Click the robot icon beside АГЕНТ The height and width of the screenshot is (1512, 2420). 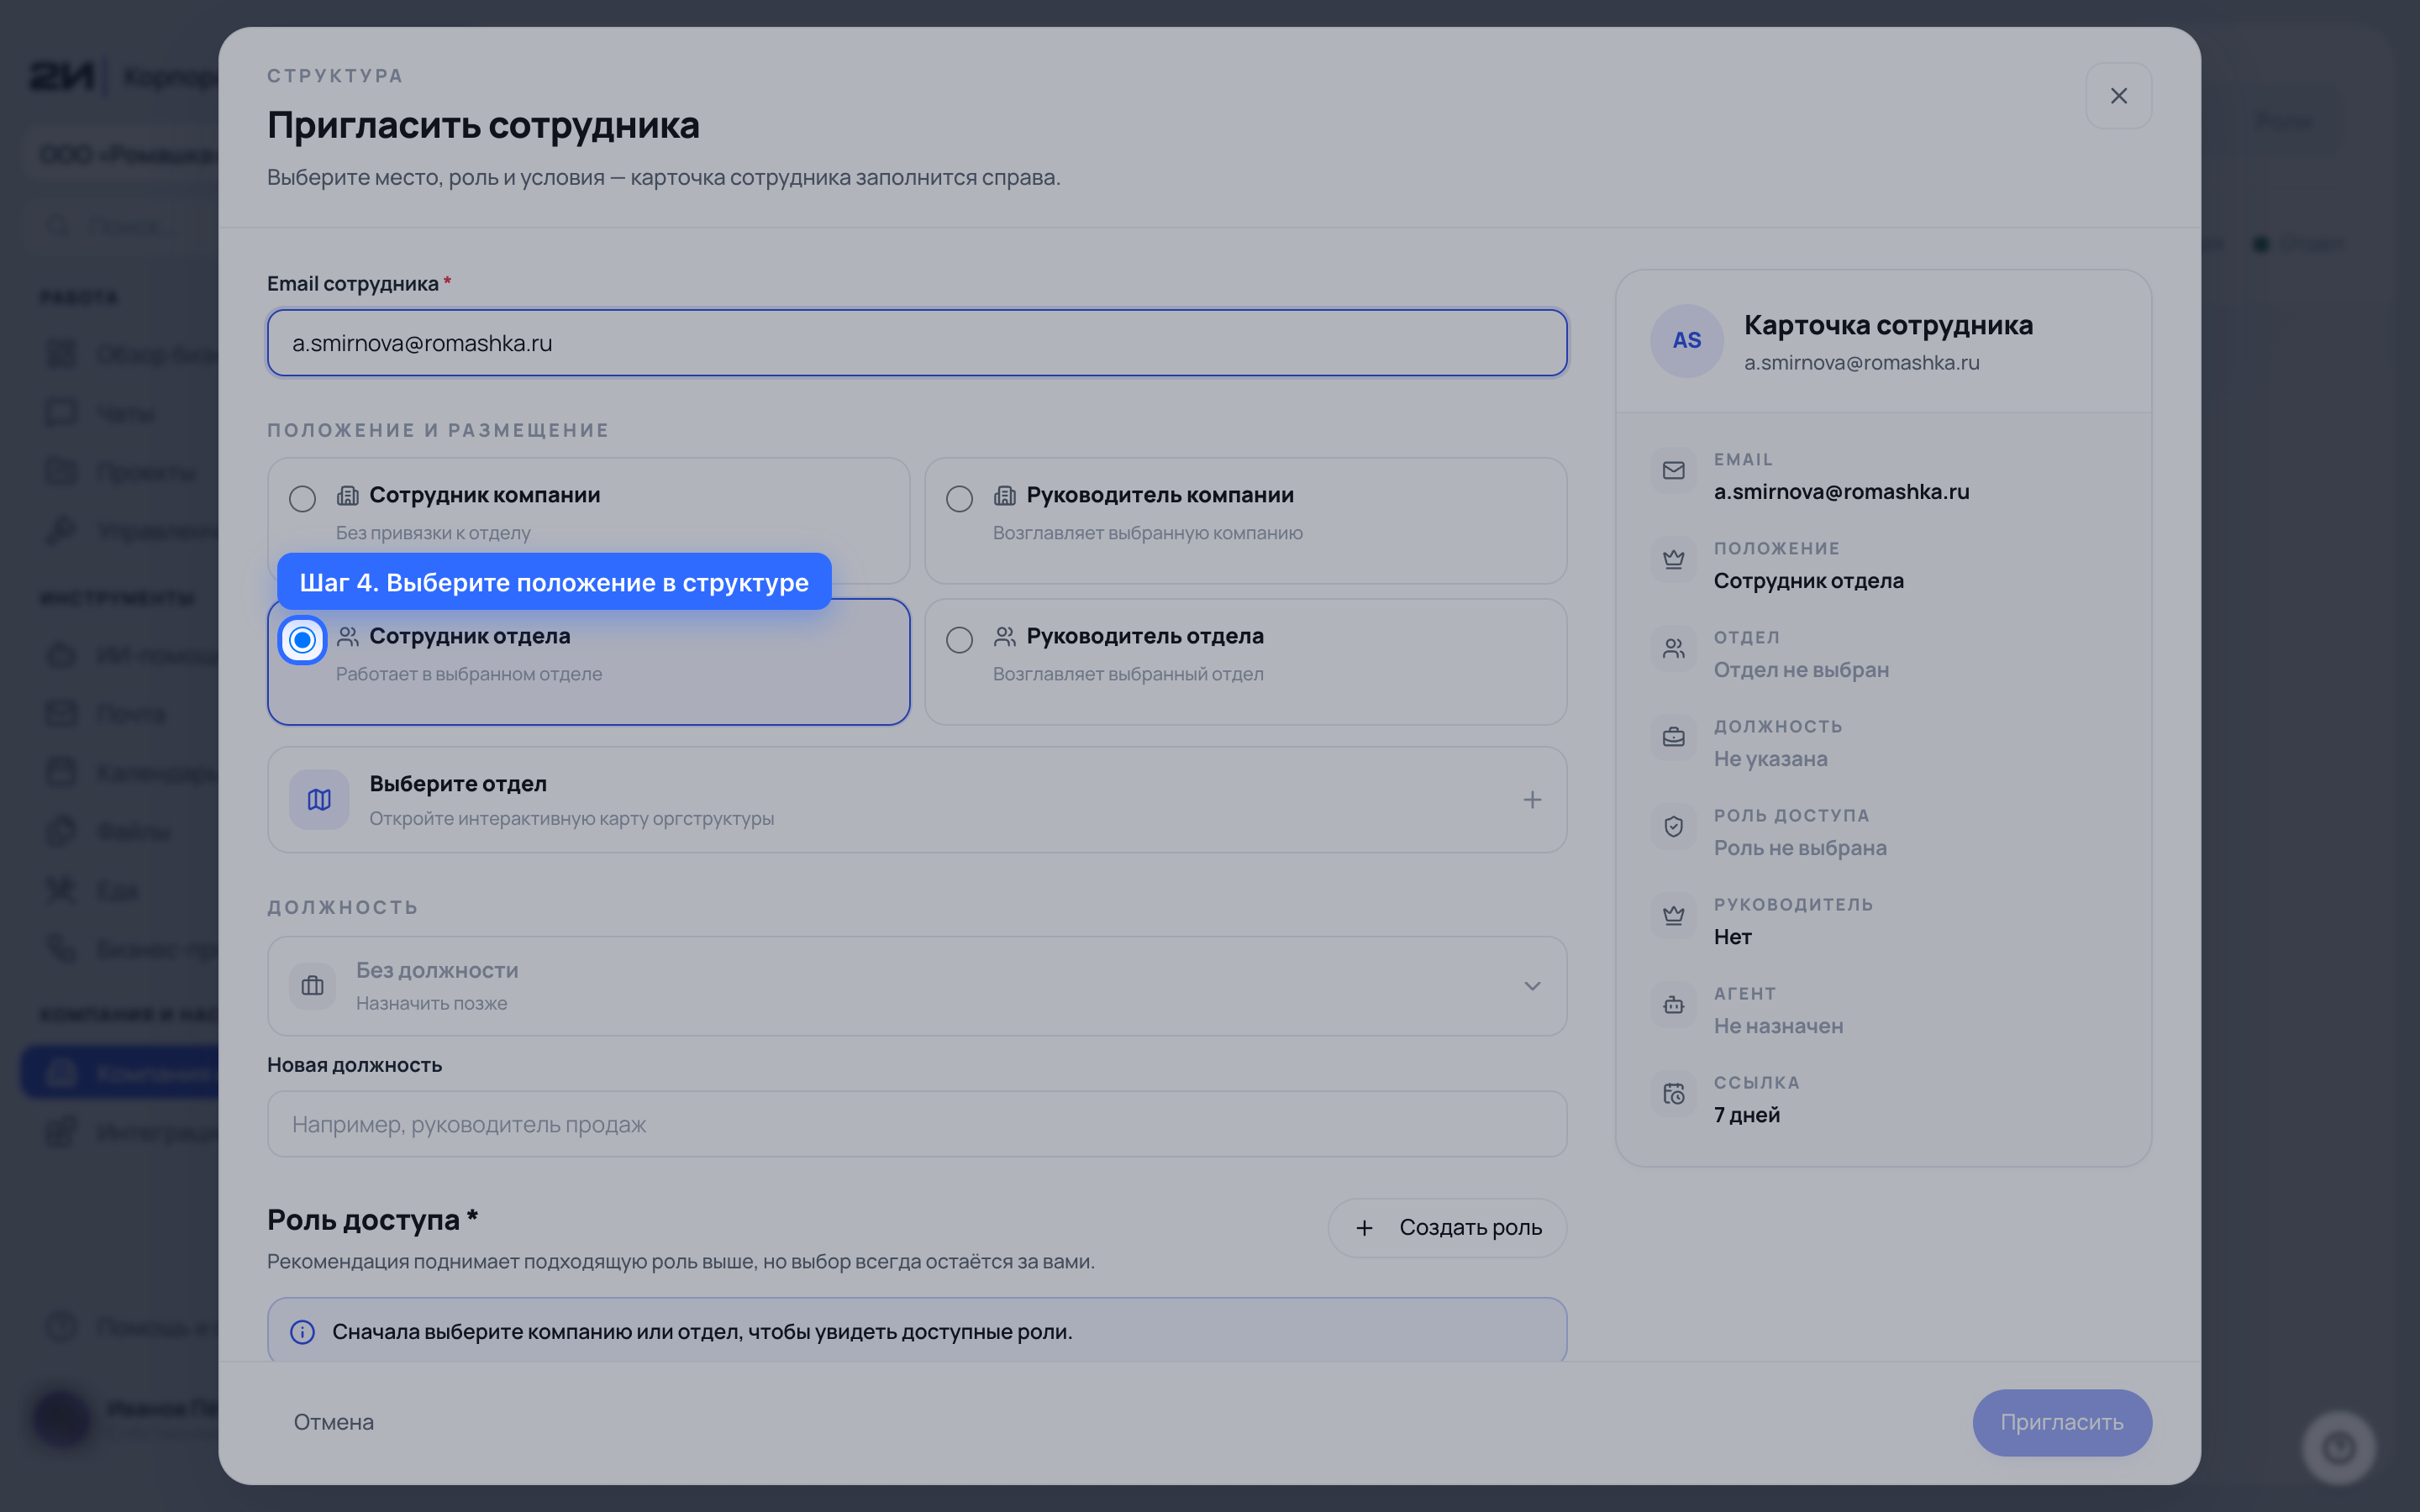tap(1674, 1004)
